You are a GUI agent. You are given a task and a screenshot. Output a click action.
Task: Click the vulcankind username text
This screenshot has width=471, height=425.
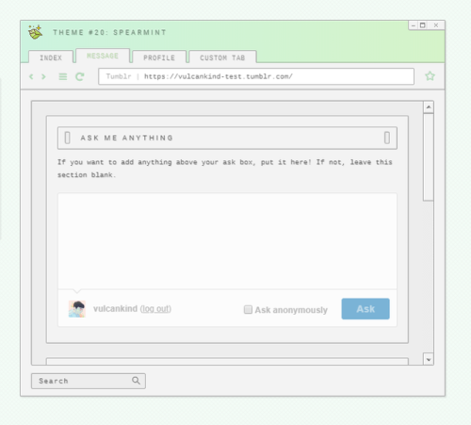(x=115, y=309)
